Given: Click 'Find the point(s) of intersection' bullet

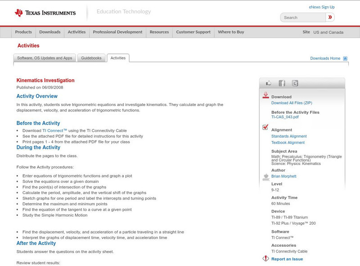Looking at the screenshot, I should 64,187.
